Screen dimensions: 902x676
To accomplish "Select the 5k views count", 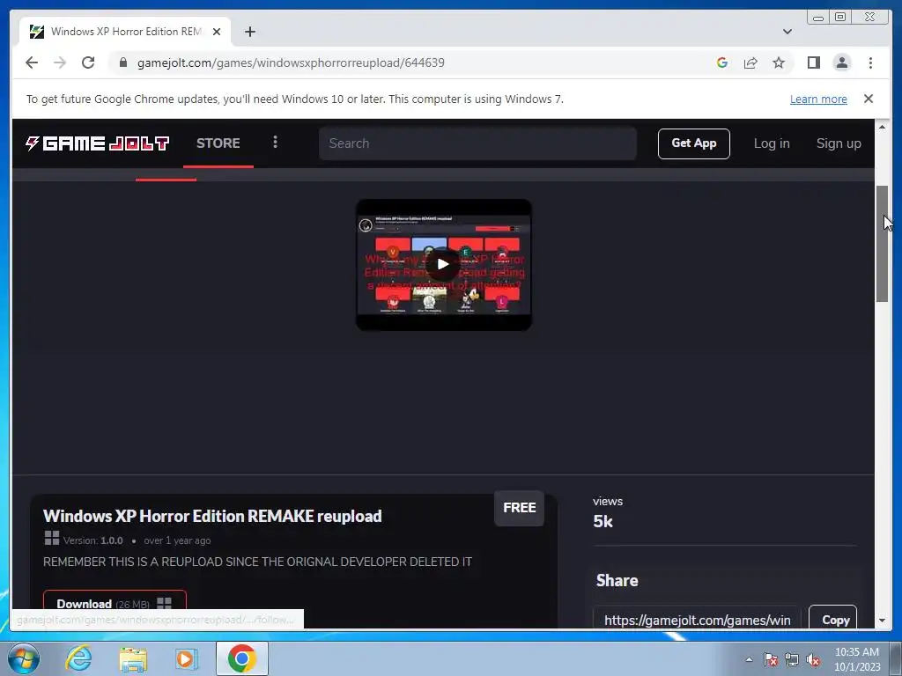I will (603, 521).
